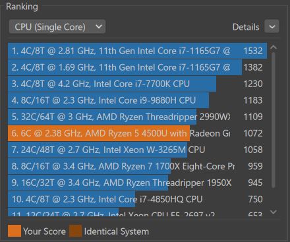The width and height of the screenshot is (290, 242).
Task: Click the orange Your Score swatch
Action: click(x=14, y=231)
